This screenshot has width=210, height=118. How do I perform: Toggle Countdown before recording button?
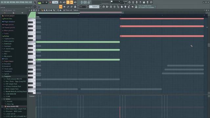click(x=64, y=2)
